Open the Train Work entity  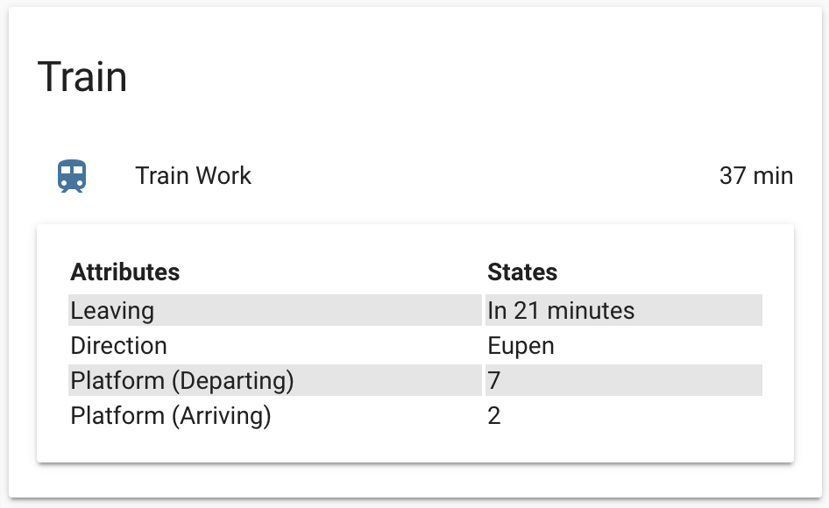(x=193, y=175)
